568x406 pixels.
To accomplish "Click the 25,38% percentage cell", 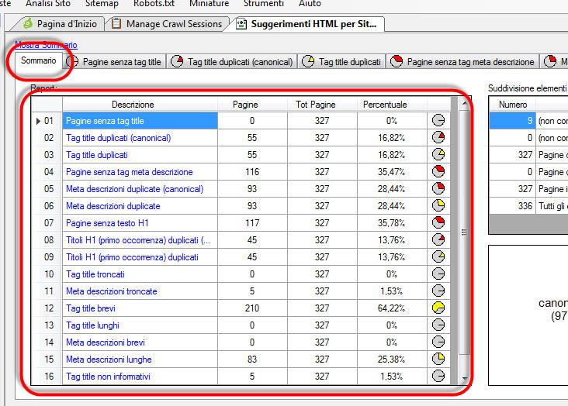I will (x=392, y=360).
